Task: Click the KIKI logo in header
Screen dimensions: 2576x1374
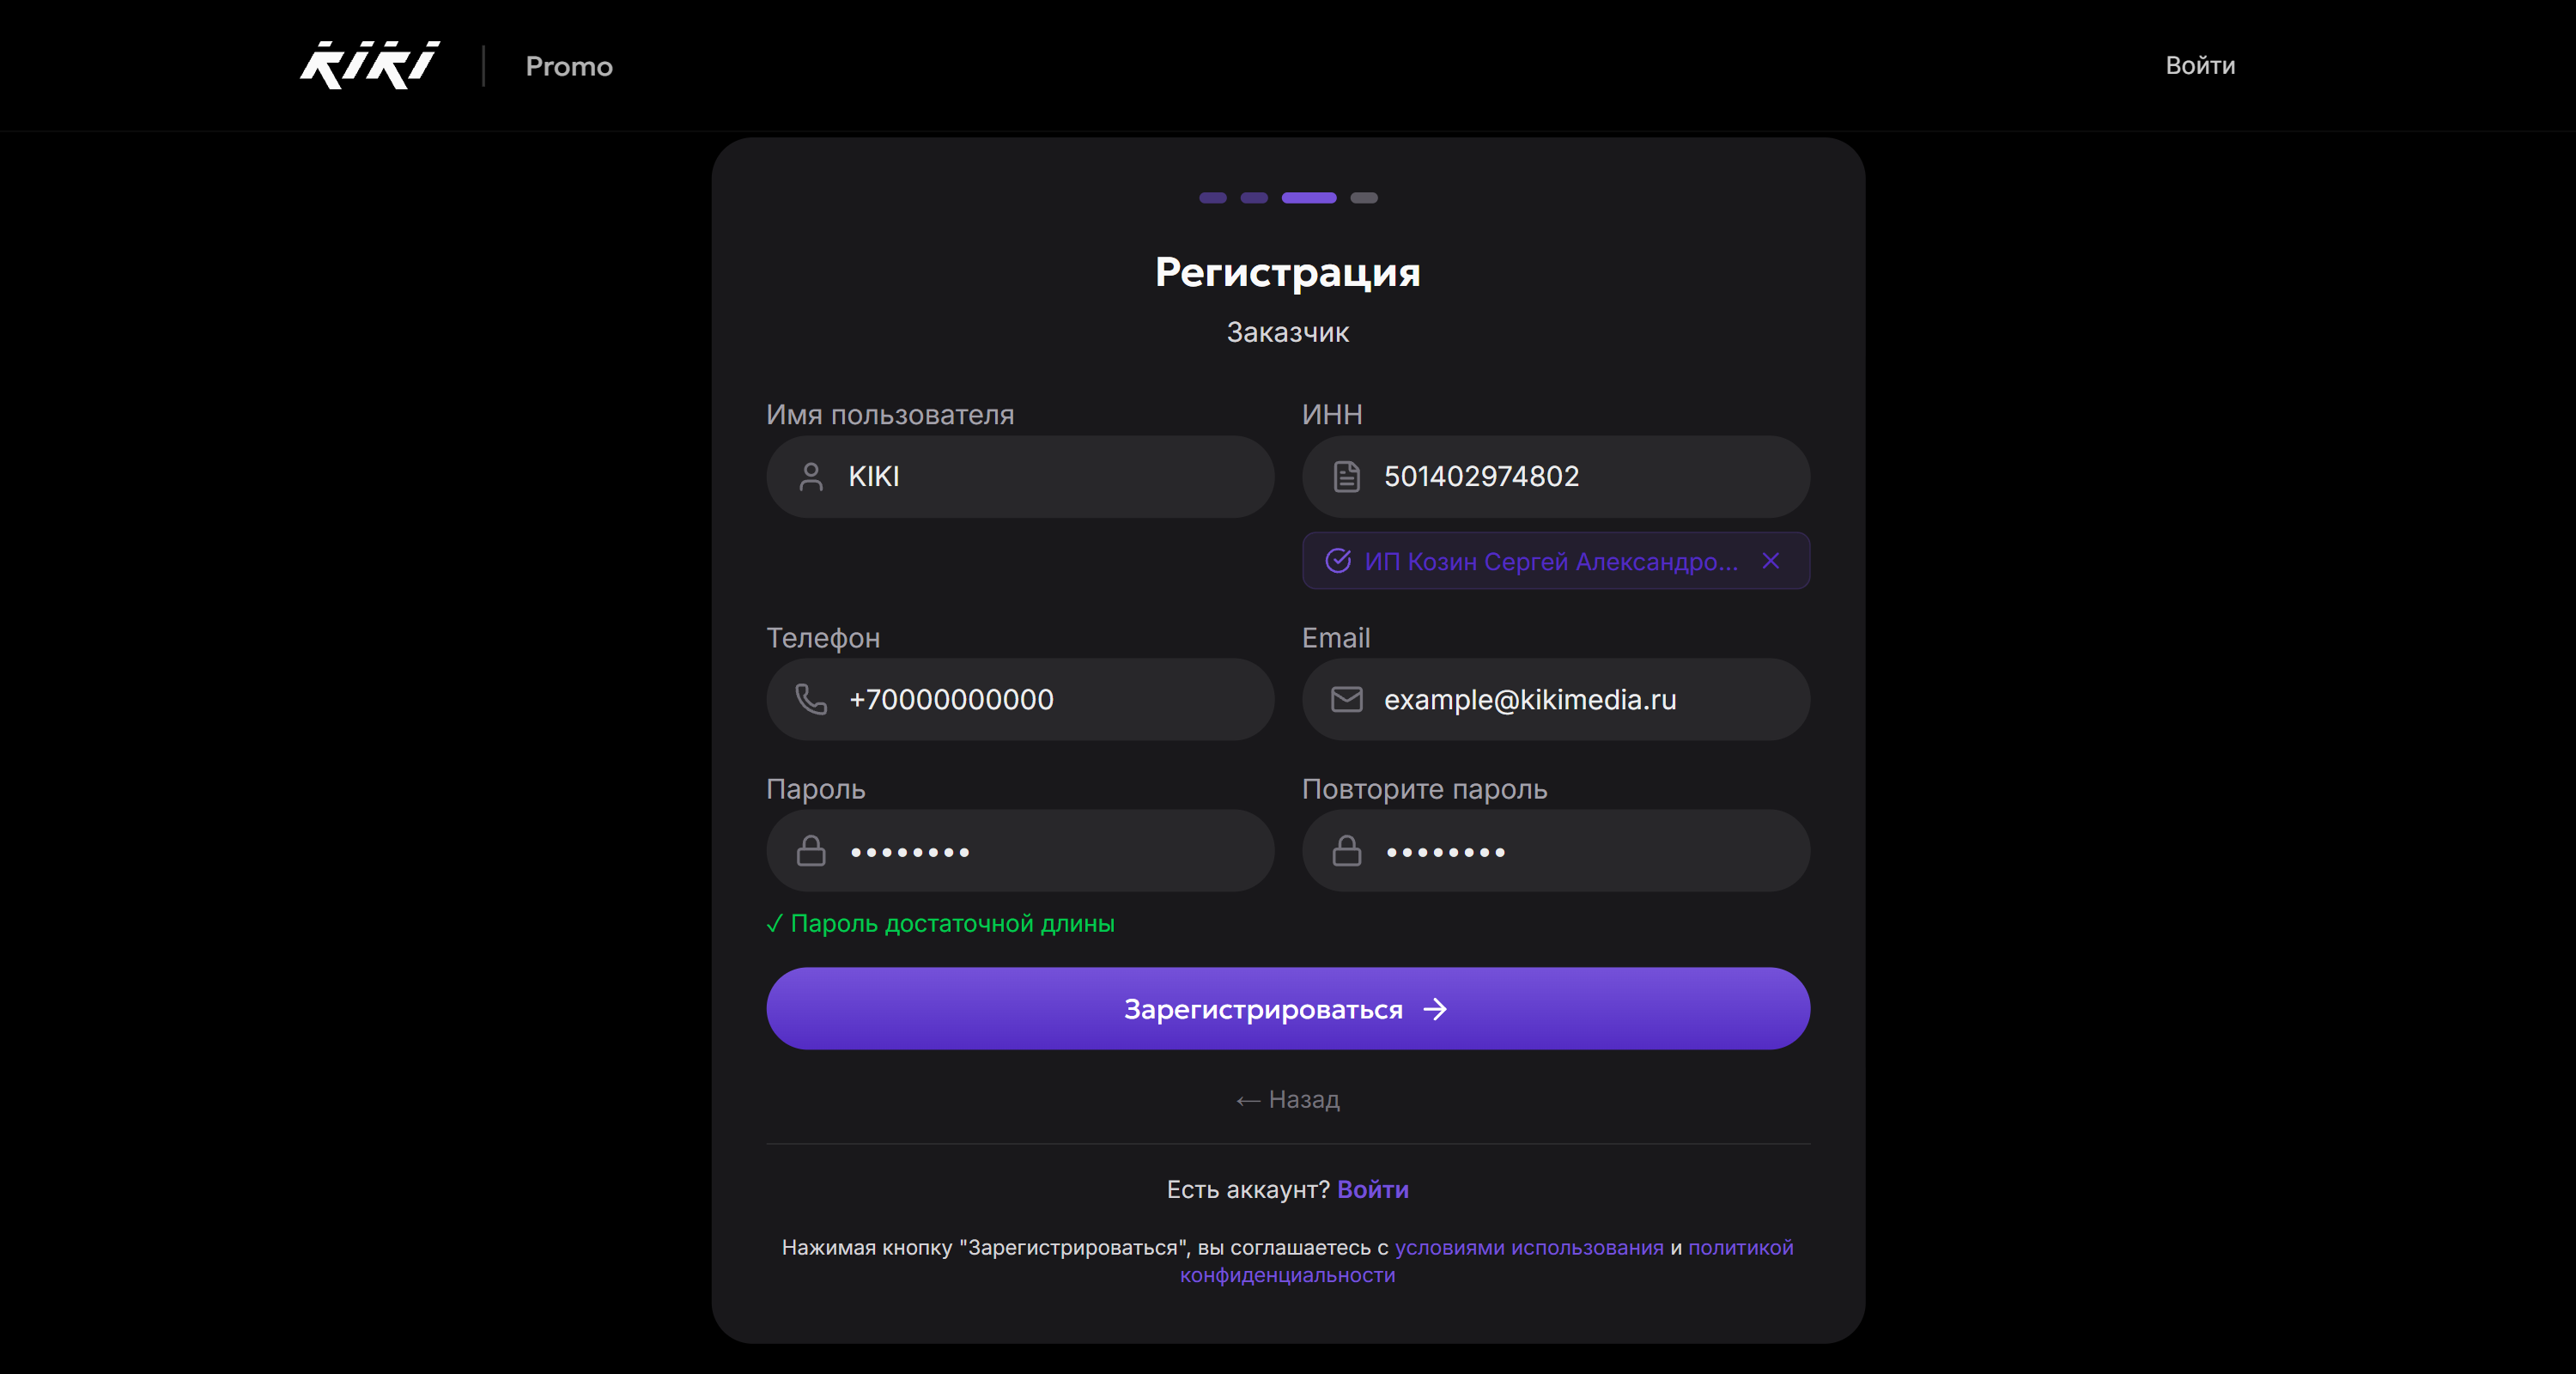Action: (369, 66)
